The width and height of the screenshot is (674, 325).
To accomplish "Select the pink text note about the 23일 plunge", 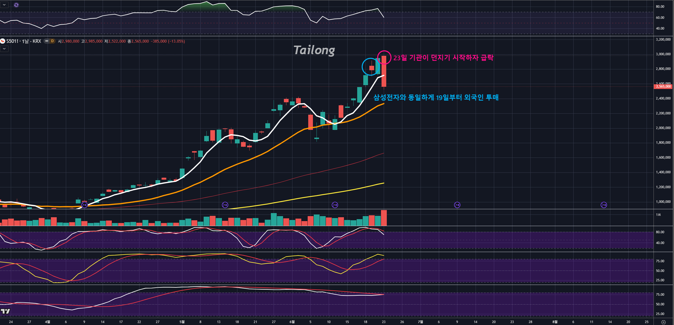I will [x=443, y=58].
